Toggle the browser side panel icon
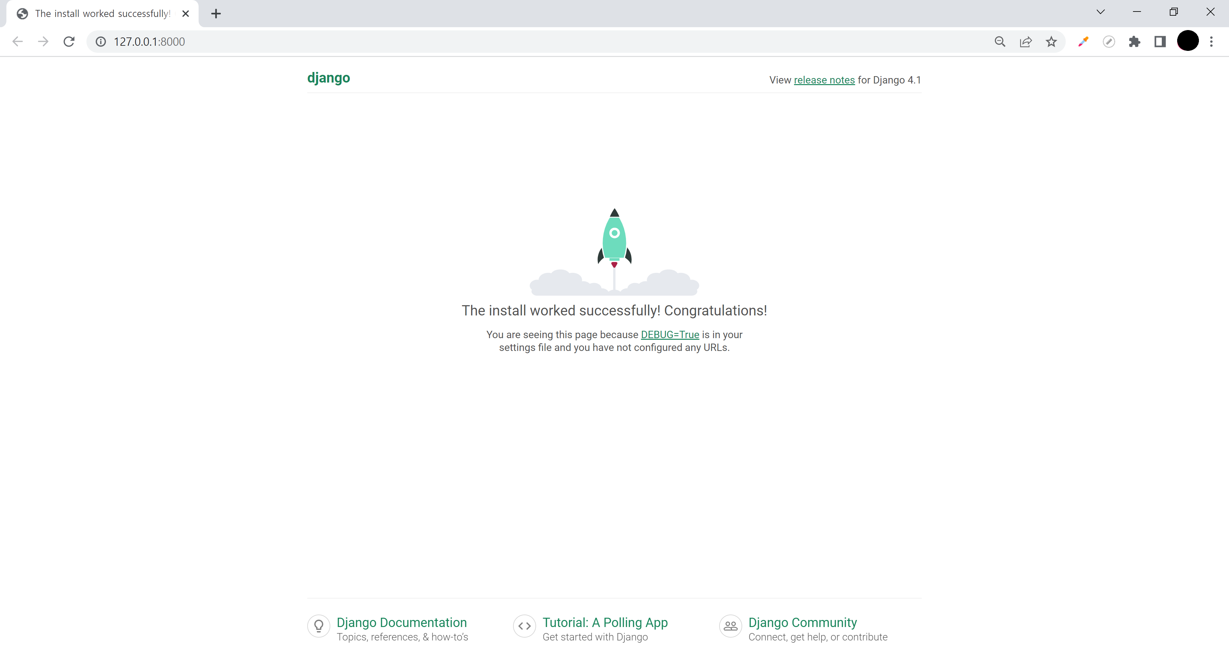This screenshot has width=1229, height=659. (1160, 42)
